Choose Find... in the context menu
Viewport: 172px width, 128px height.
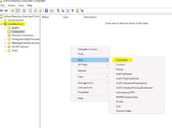90,54
